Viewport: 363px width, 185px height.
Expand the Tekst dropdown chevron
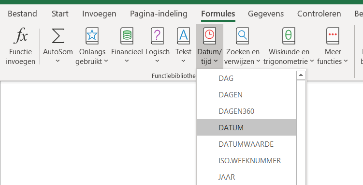click(183, 61)
